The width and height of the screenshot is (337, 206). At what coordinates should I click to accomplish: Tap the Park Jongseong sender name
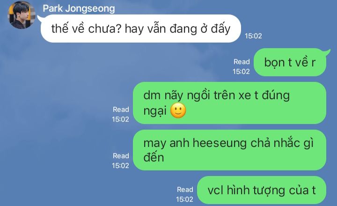79,8
